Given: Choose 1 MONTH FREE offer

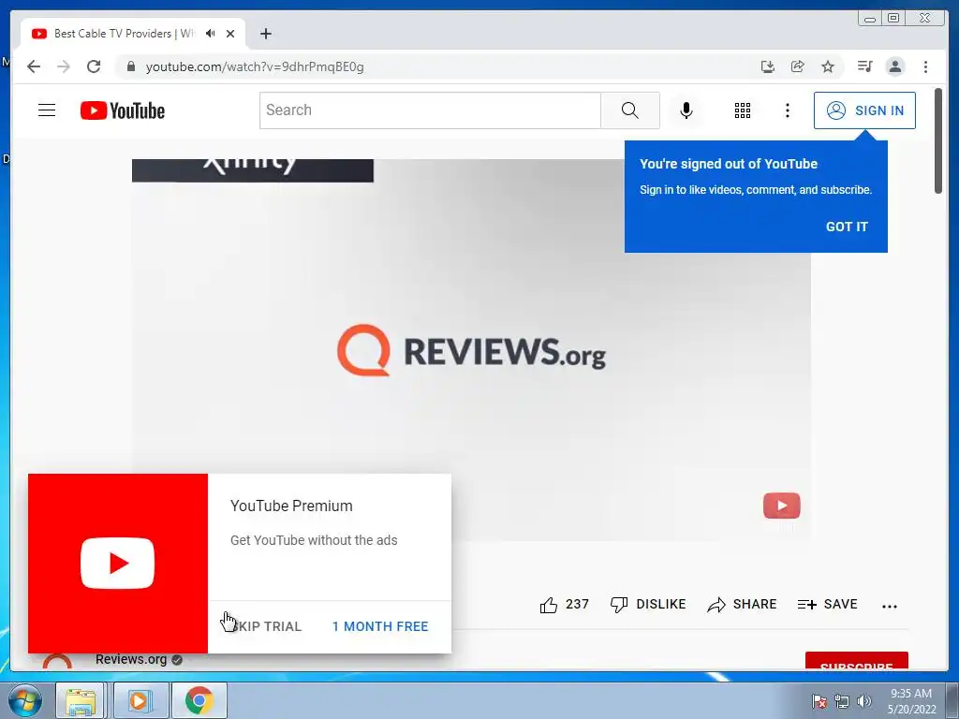Looking at the screenshot, I should (380, 626).
